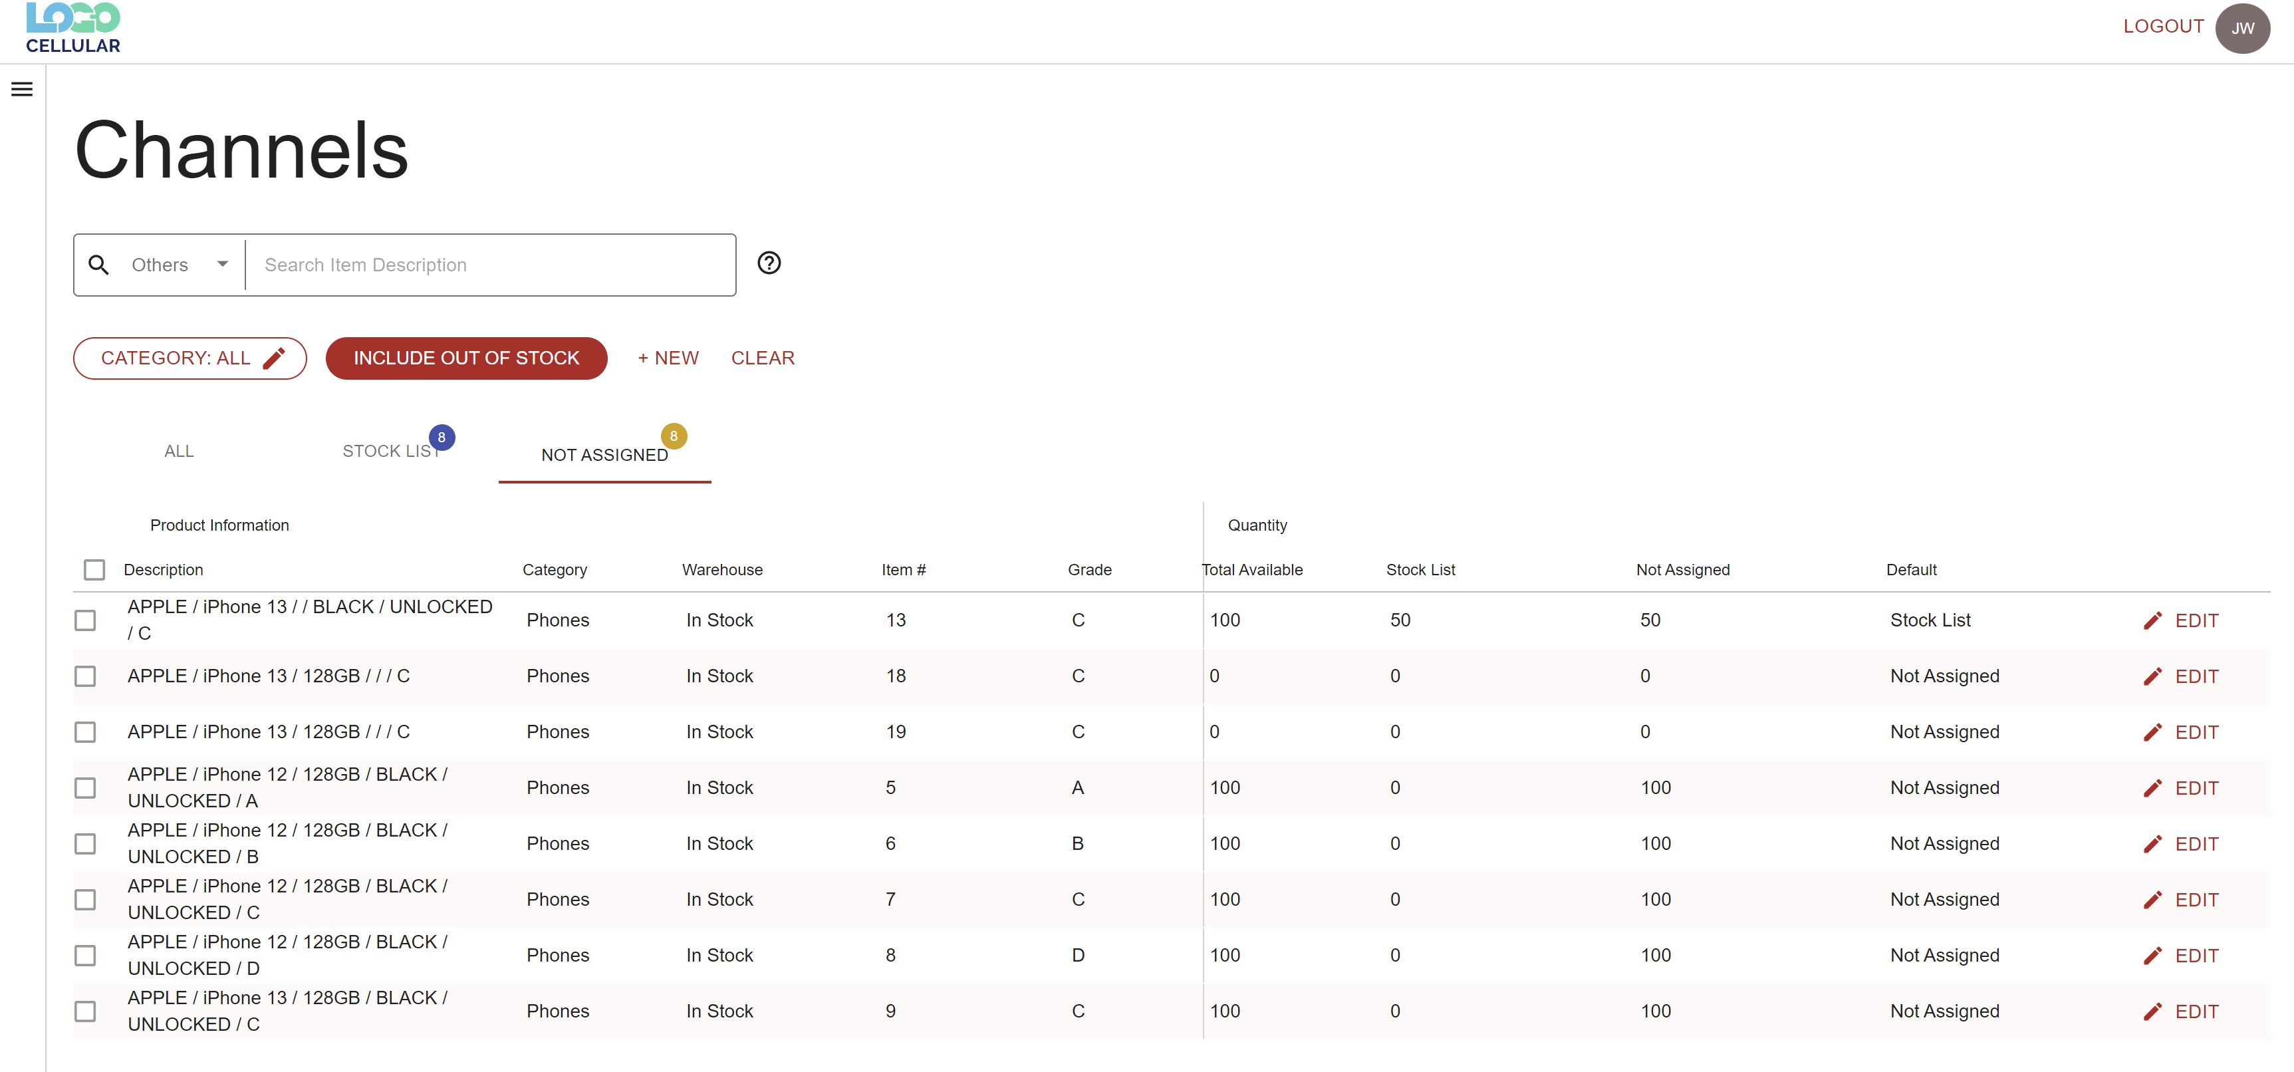This screenshot has width=2294, height=1072.
Task: Click "Phones" category in item 9 row
Action: click(557, 1011)
